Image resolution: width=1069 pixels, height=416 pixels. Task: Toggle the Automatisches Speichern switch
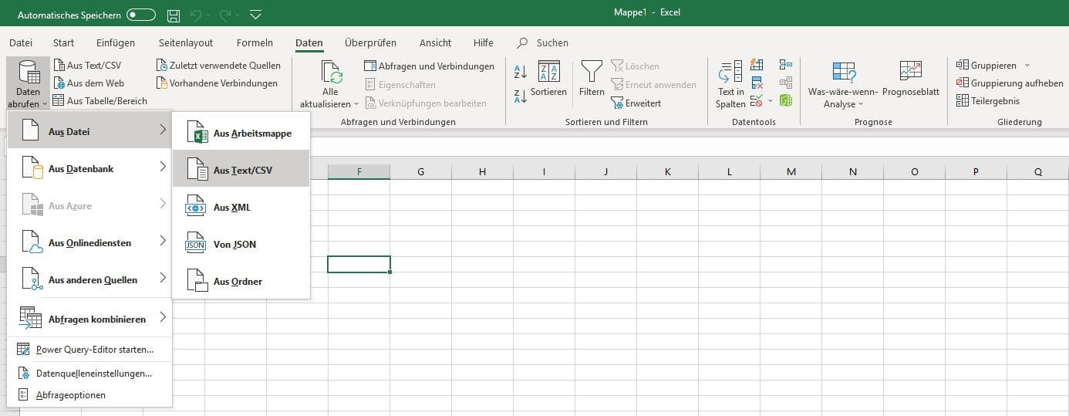(141, 15)
